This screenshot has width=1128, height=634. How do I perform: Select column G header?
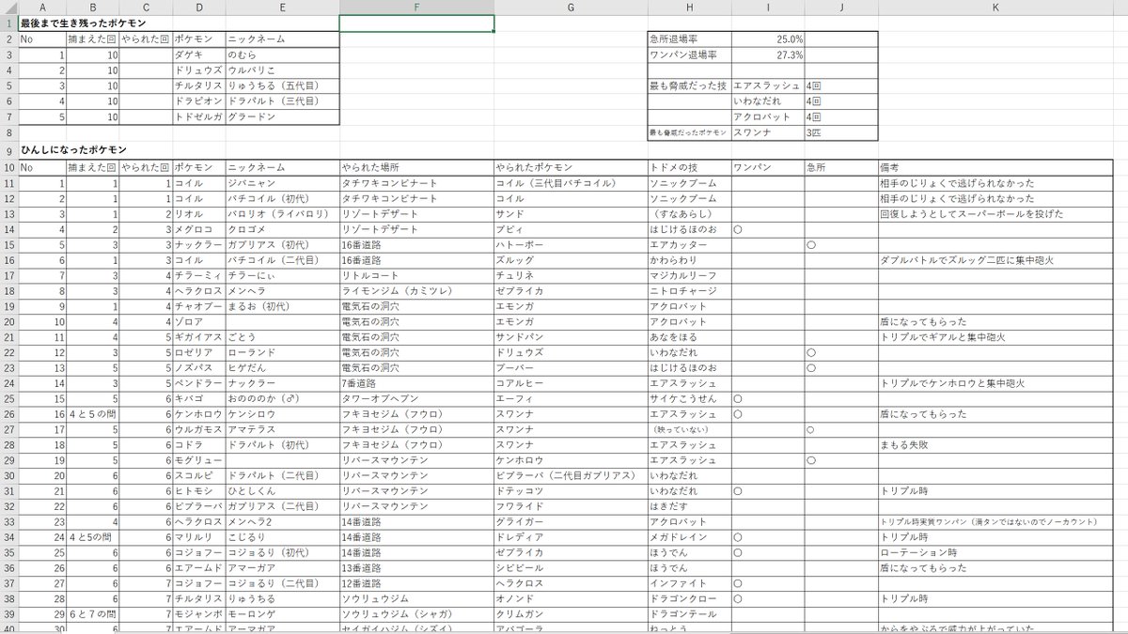571,8
